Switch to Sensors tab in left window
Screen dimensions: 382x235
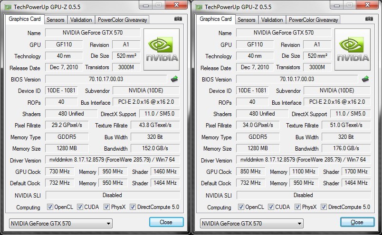(55, 20)
